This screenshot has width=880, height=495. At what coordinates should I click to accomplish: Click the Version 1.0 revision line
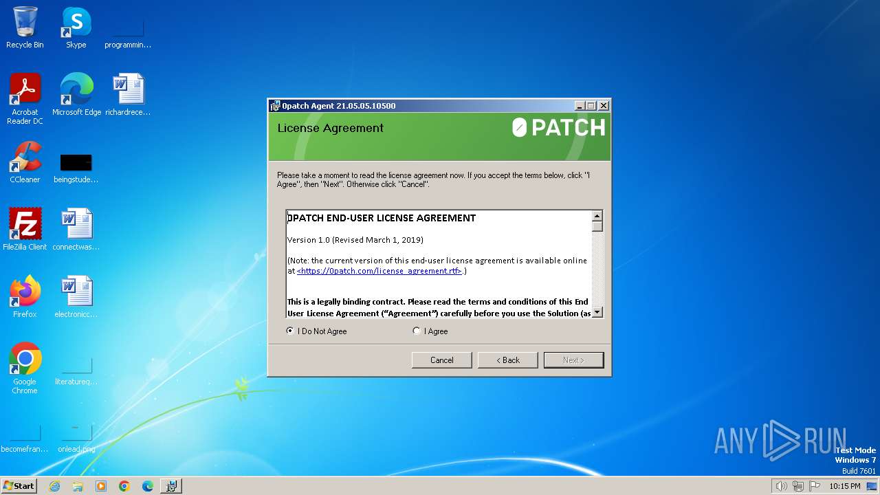coord(355,240)
